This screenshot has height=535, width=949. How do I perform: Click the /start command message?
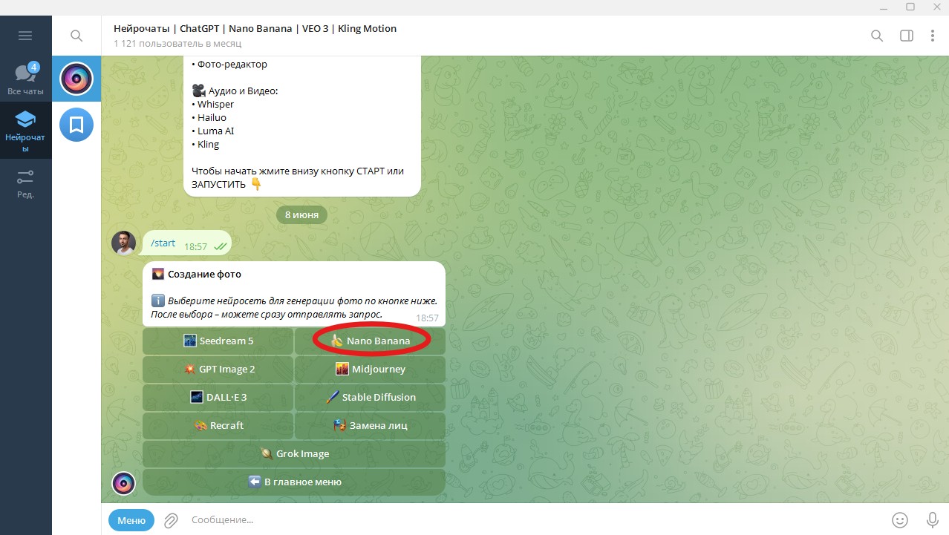(163, 243)
